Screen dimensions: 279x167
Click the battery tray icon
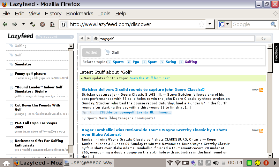185,163
